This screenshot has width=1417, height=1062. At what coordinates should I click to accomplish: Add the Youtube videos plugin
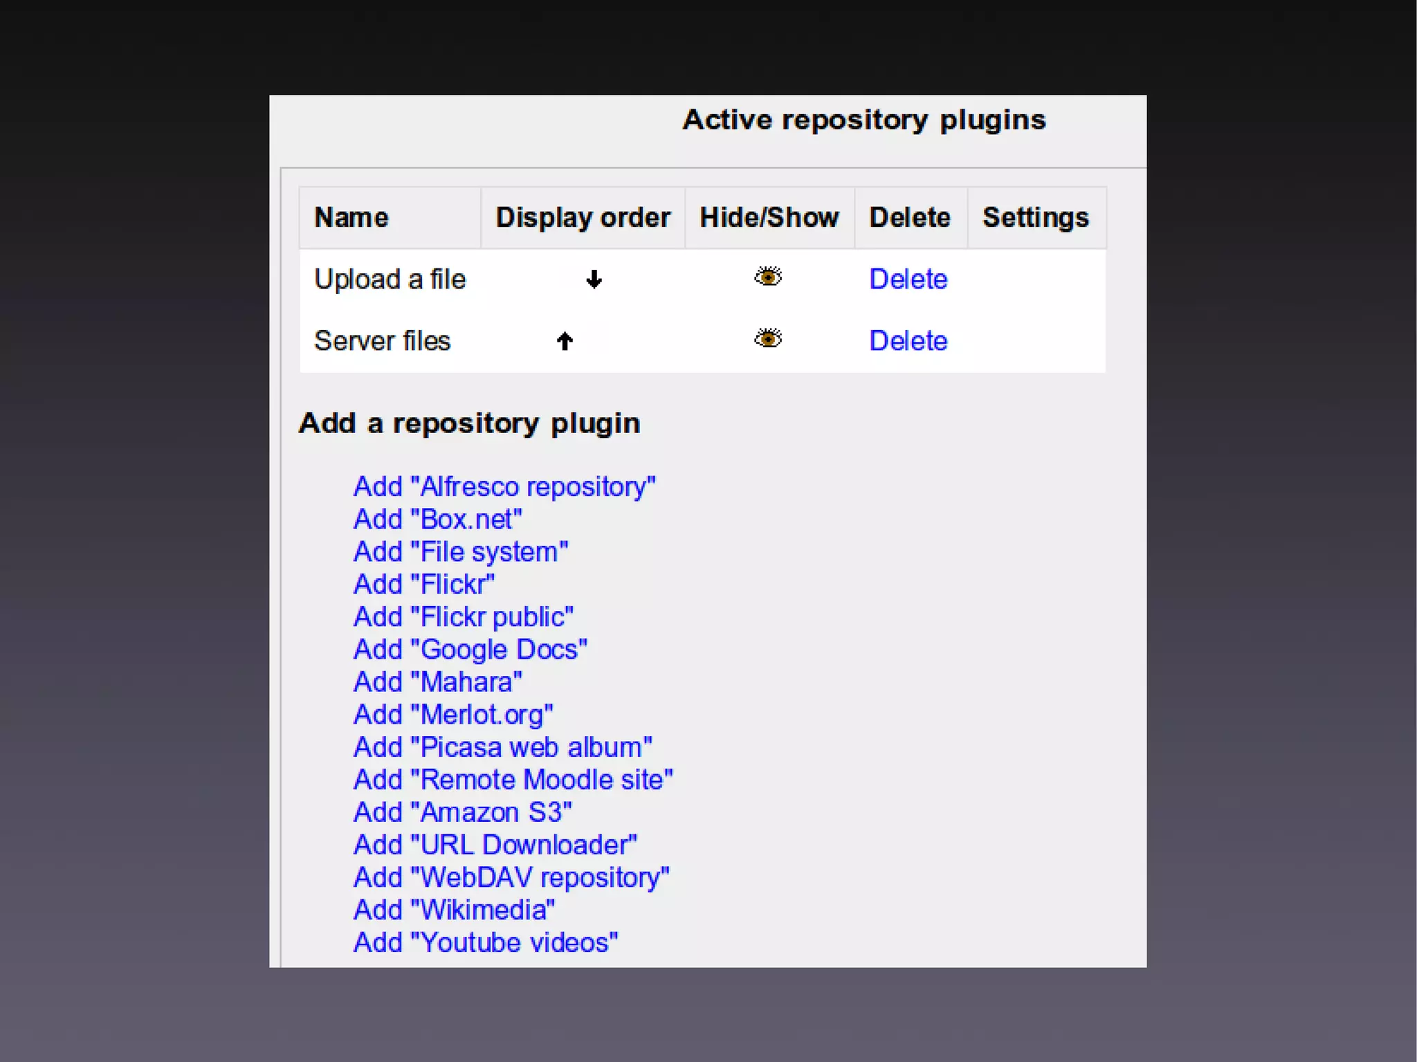tap(486, 942)
